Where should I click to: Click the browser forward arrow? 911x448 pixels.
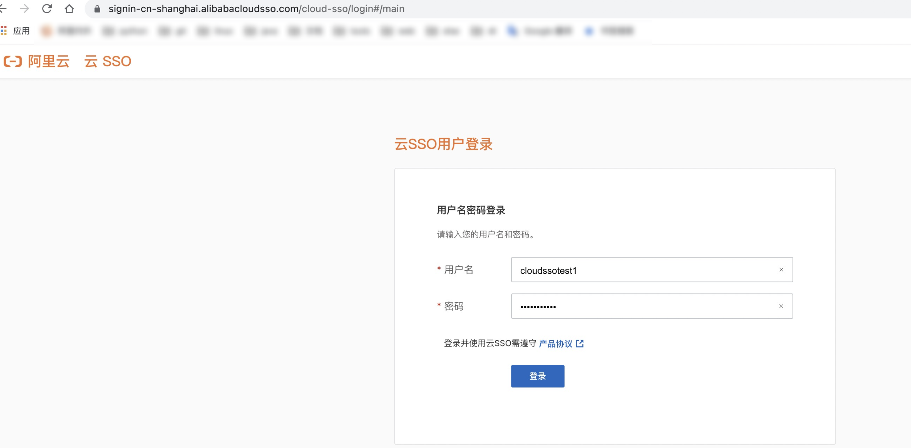click(24, 9)
